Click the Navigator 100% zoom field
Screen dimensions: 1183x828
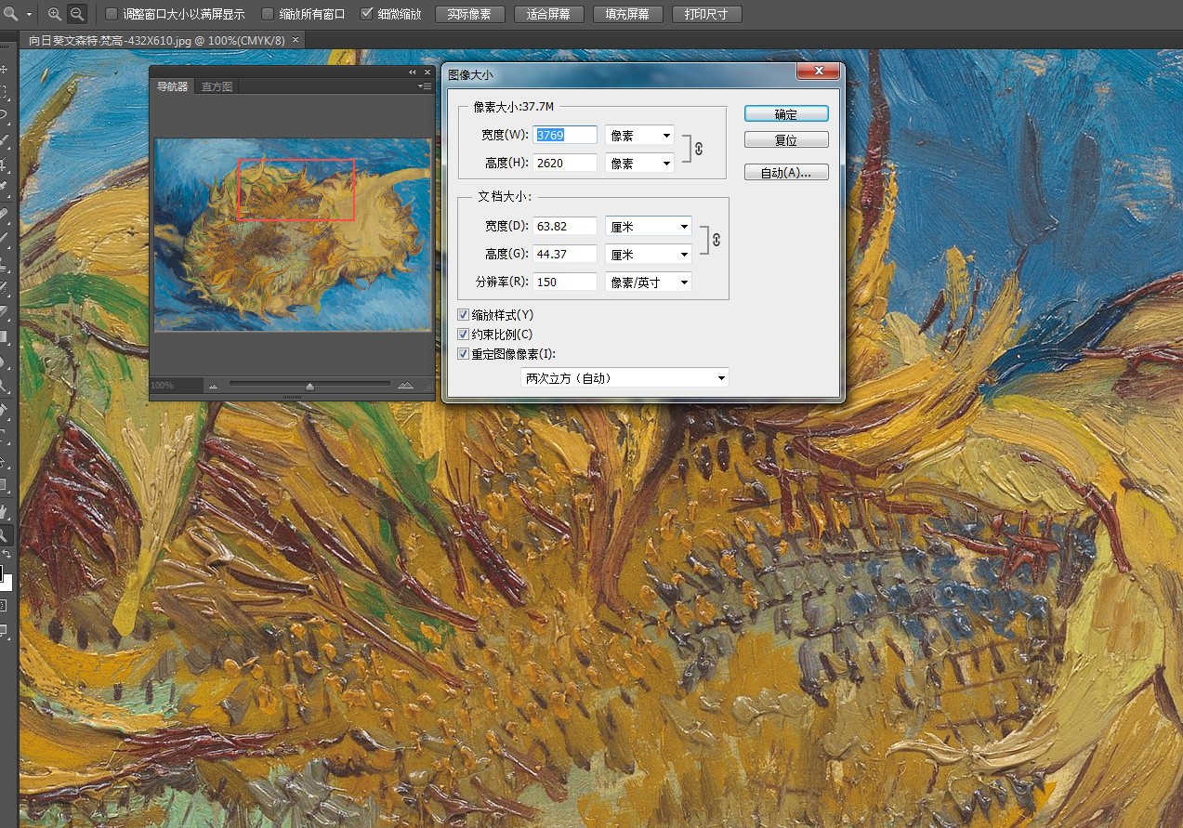[x=177, y=385]
